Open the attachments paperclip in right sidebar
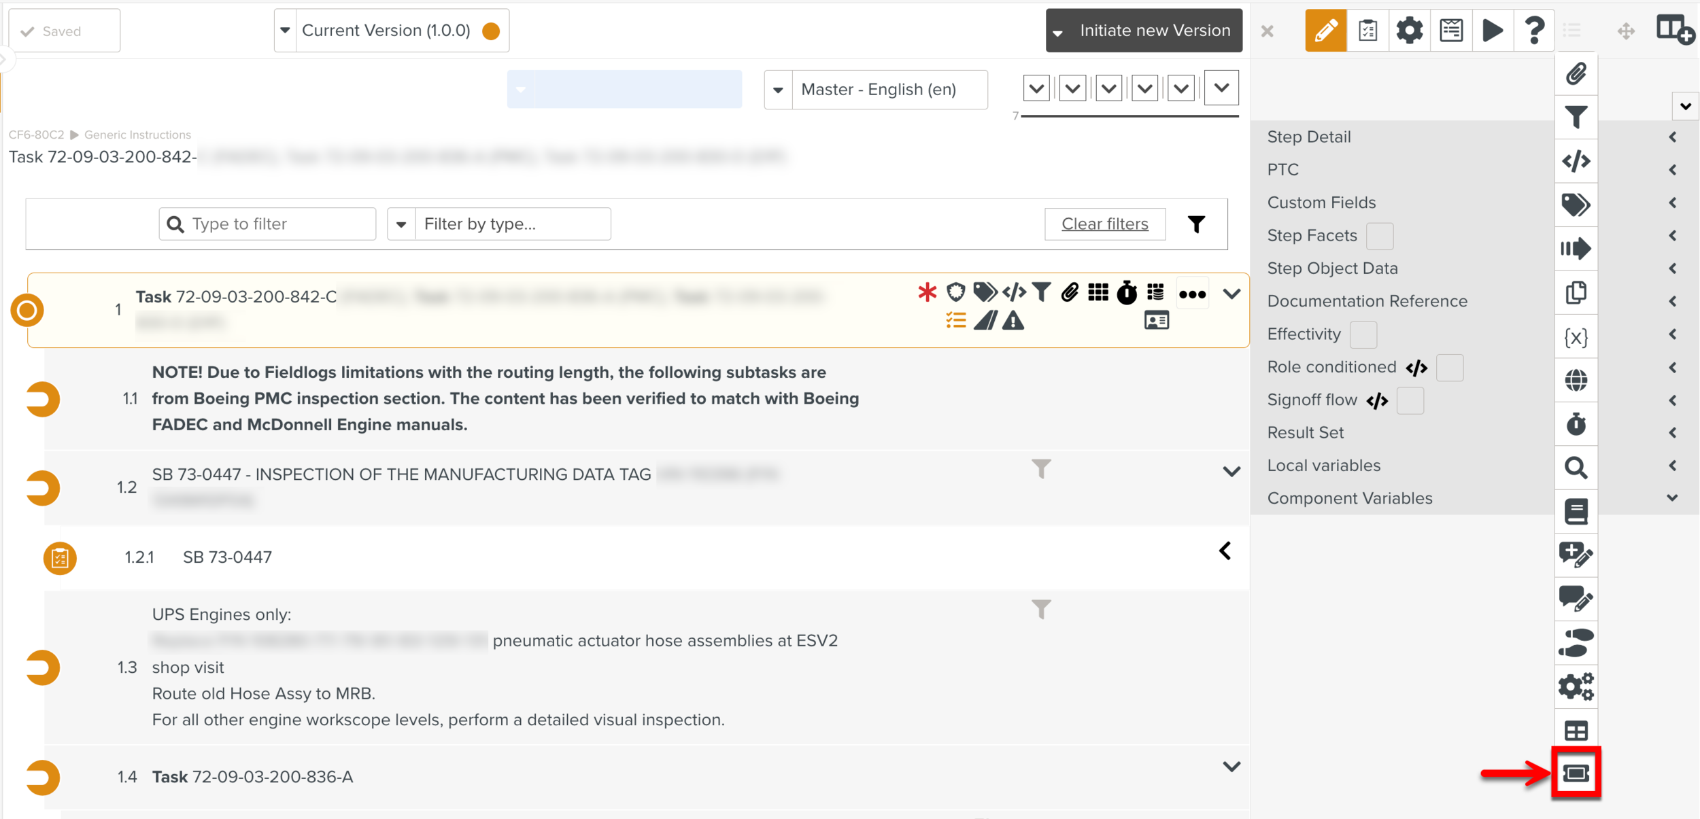The width and height of the screenshot is (1700, 819). (x=1576, y=74)
